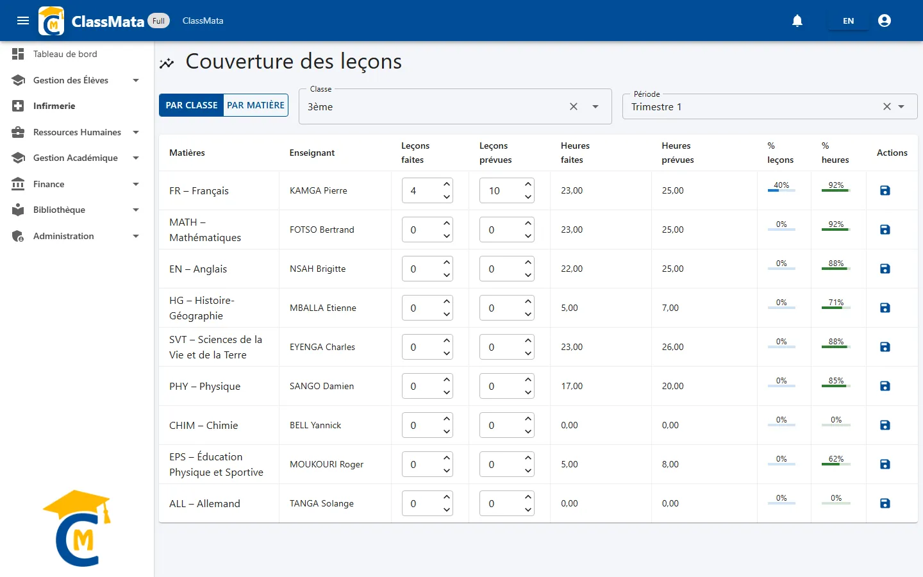Click the Matières column header
Image resolution: width=923 pixels, height=577 pixels.
click(187, 153)
